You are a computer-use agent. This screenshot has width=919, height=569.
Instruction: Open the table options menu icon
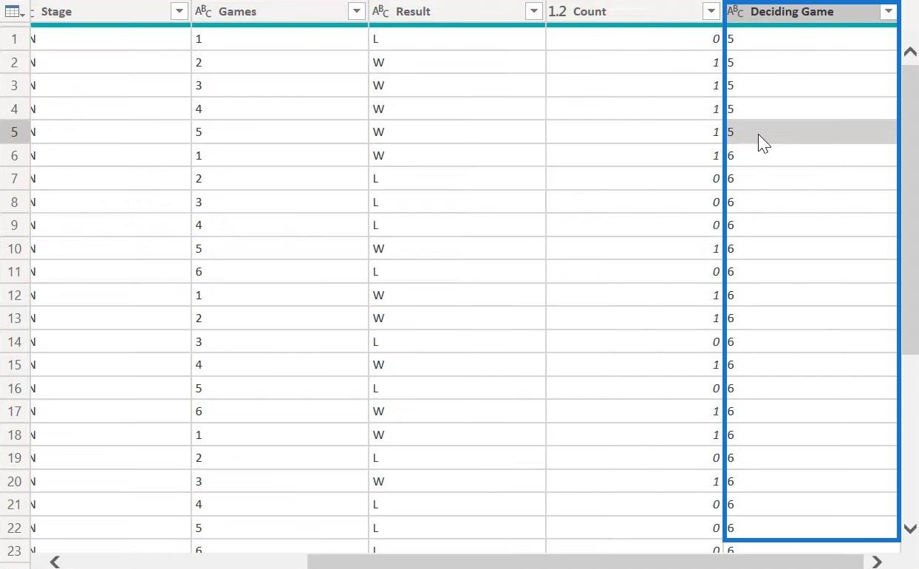(x=15, y=12)
